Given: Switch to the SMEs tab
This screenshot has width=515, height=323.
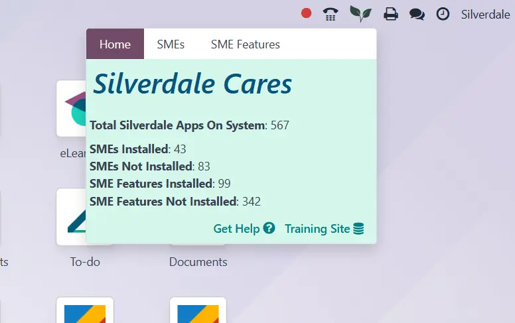Looking at the screenshot, I should 171,44.
